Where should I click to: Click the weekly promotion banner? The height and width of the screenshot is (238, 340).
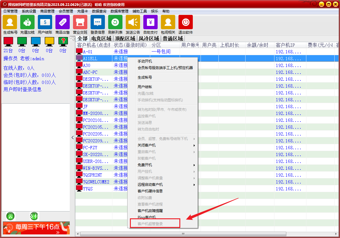(36, 228)
